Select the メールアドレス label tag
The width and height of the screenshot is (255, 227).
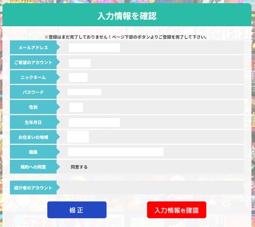pos(35,47)
